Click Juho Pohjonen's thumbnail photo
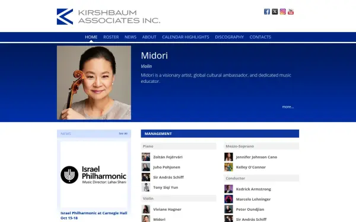 146,167
